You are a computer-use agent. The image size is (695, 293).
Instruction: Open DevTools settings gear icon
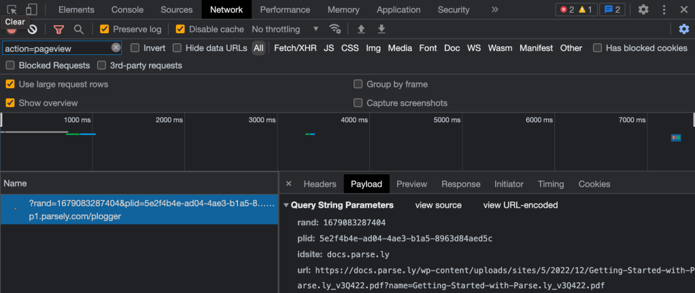click(x=643, y=9)
